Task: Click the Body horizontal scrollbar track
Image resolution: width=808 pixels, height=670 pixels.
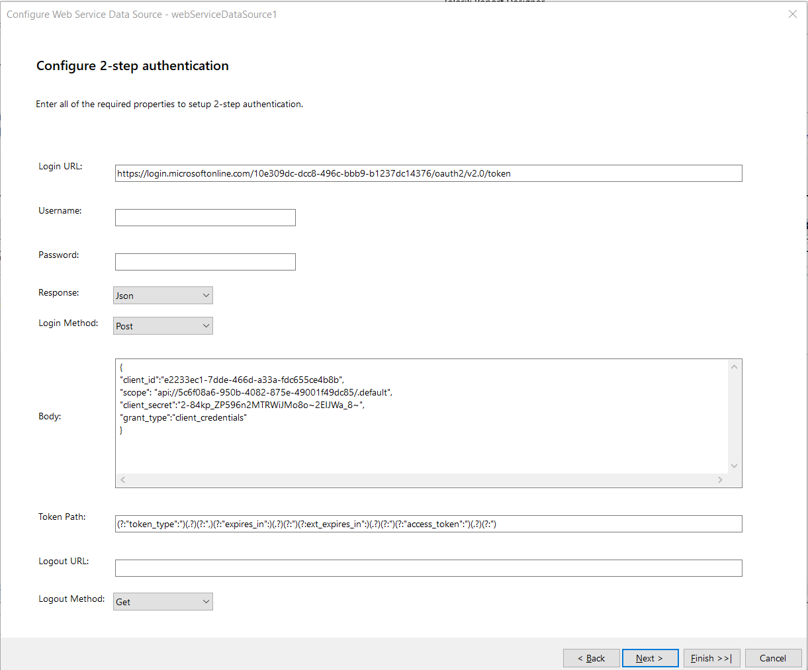Action: click(422, 480)
